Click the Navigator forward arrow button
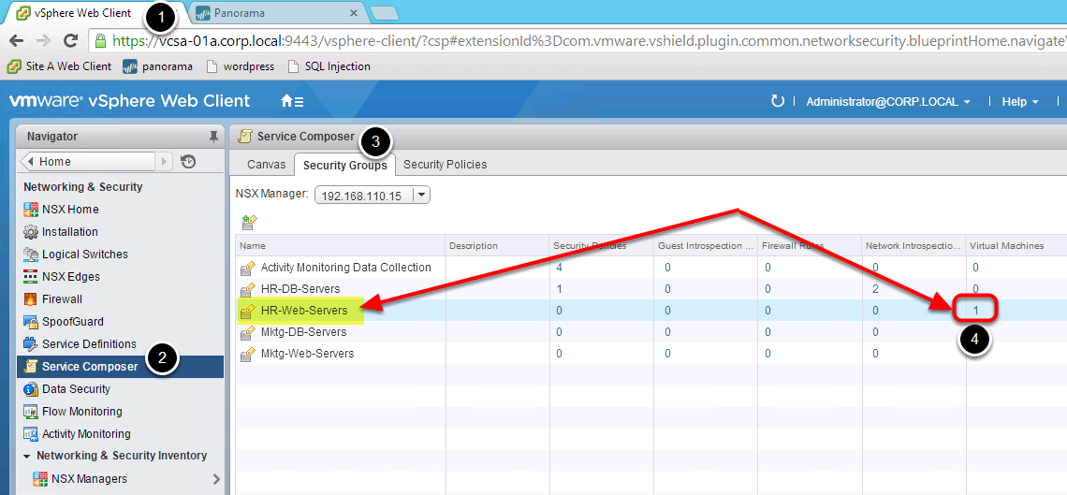Viewport: 1067px width, 495px height. pyautogui.click(x=164, y=162)
